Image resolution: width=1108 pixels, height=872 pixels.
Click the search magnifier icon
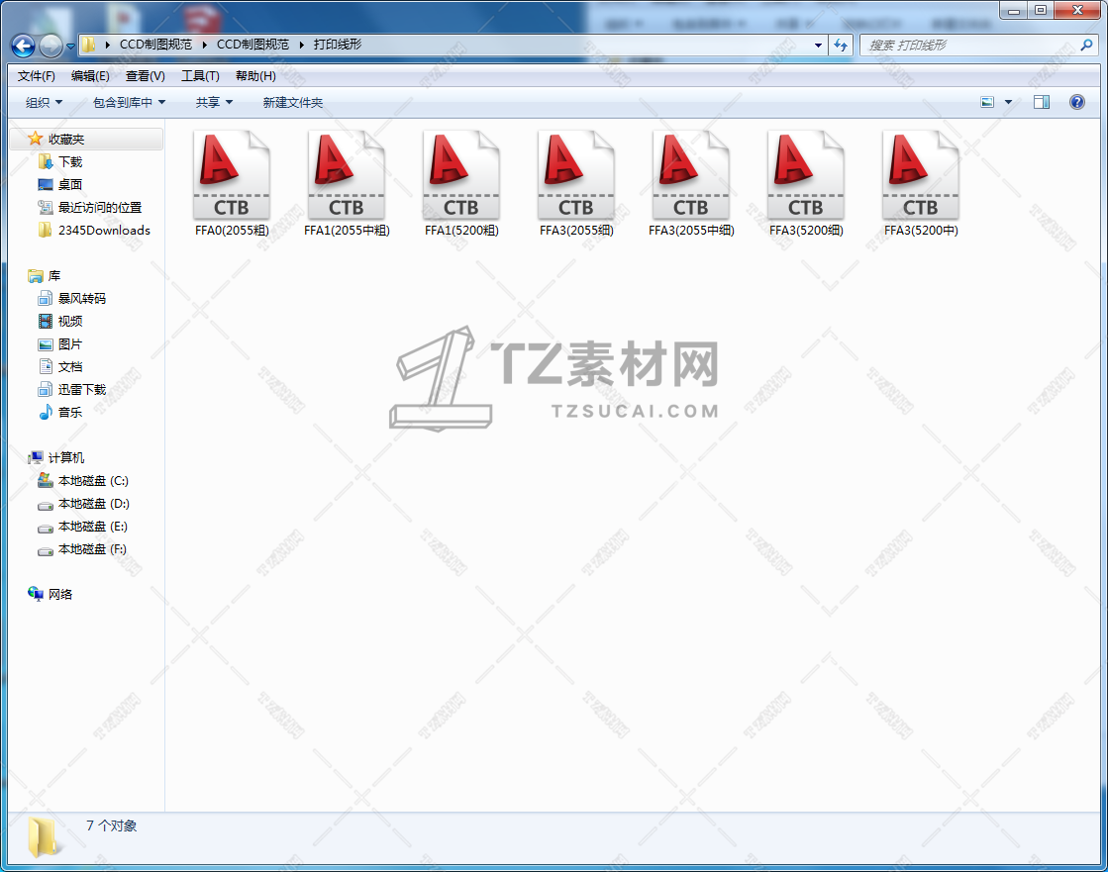pyautogui.click(x=1087, y=46)
